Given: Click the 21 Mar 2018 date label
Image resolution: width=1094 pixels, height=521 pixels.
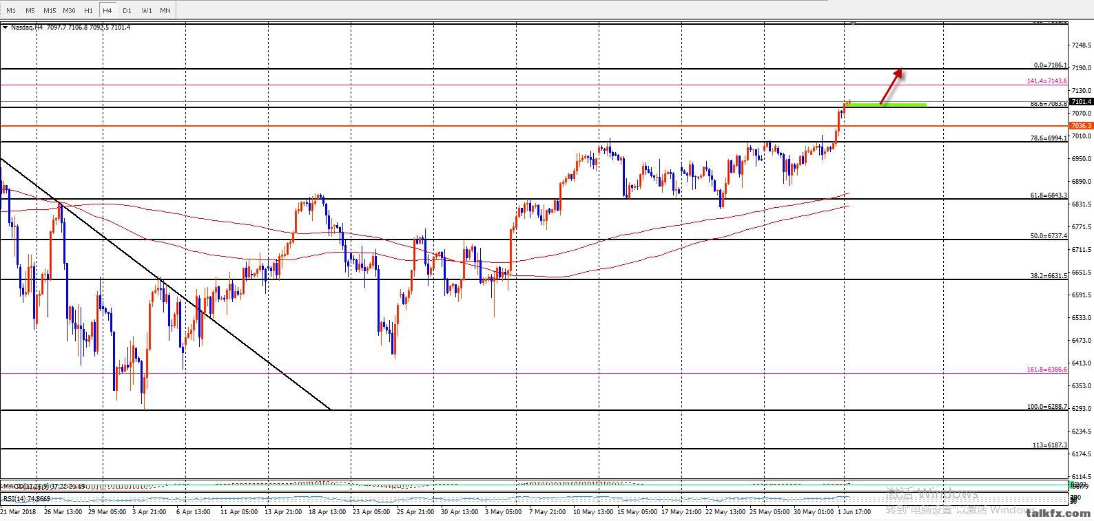Looking at the screenshot, I should tap(19, 512).
